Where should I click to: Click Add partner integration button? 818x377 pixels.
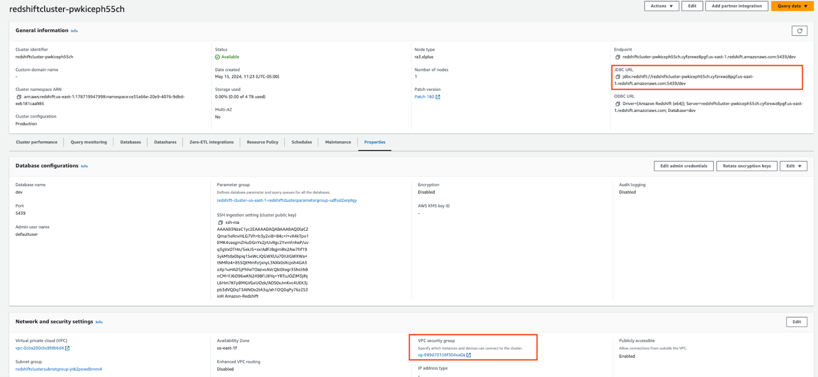737,6
